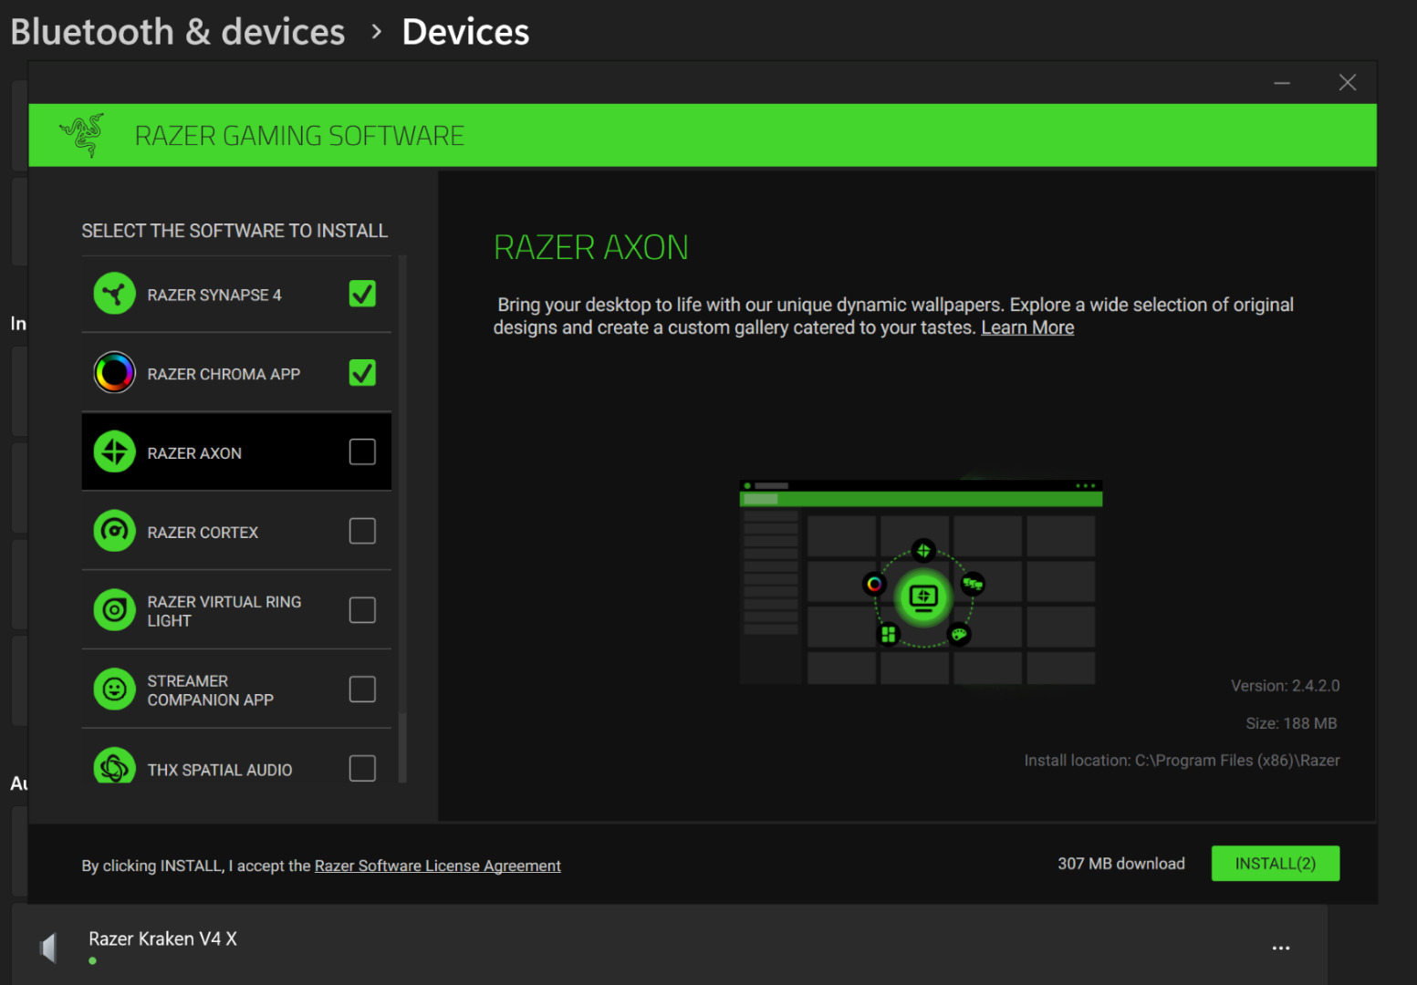Click the THX Spatial Audio icon
Viewport: 1417px width, 985px height.
[114, 768]
